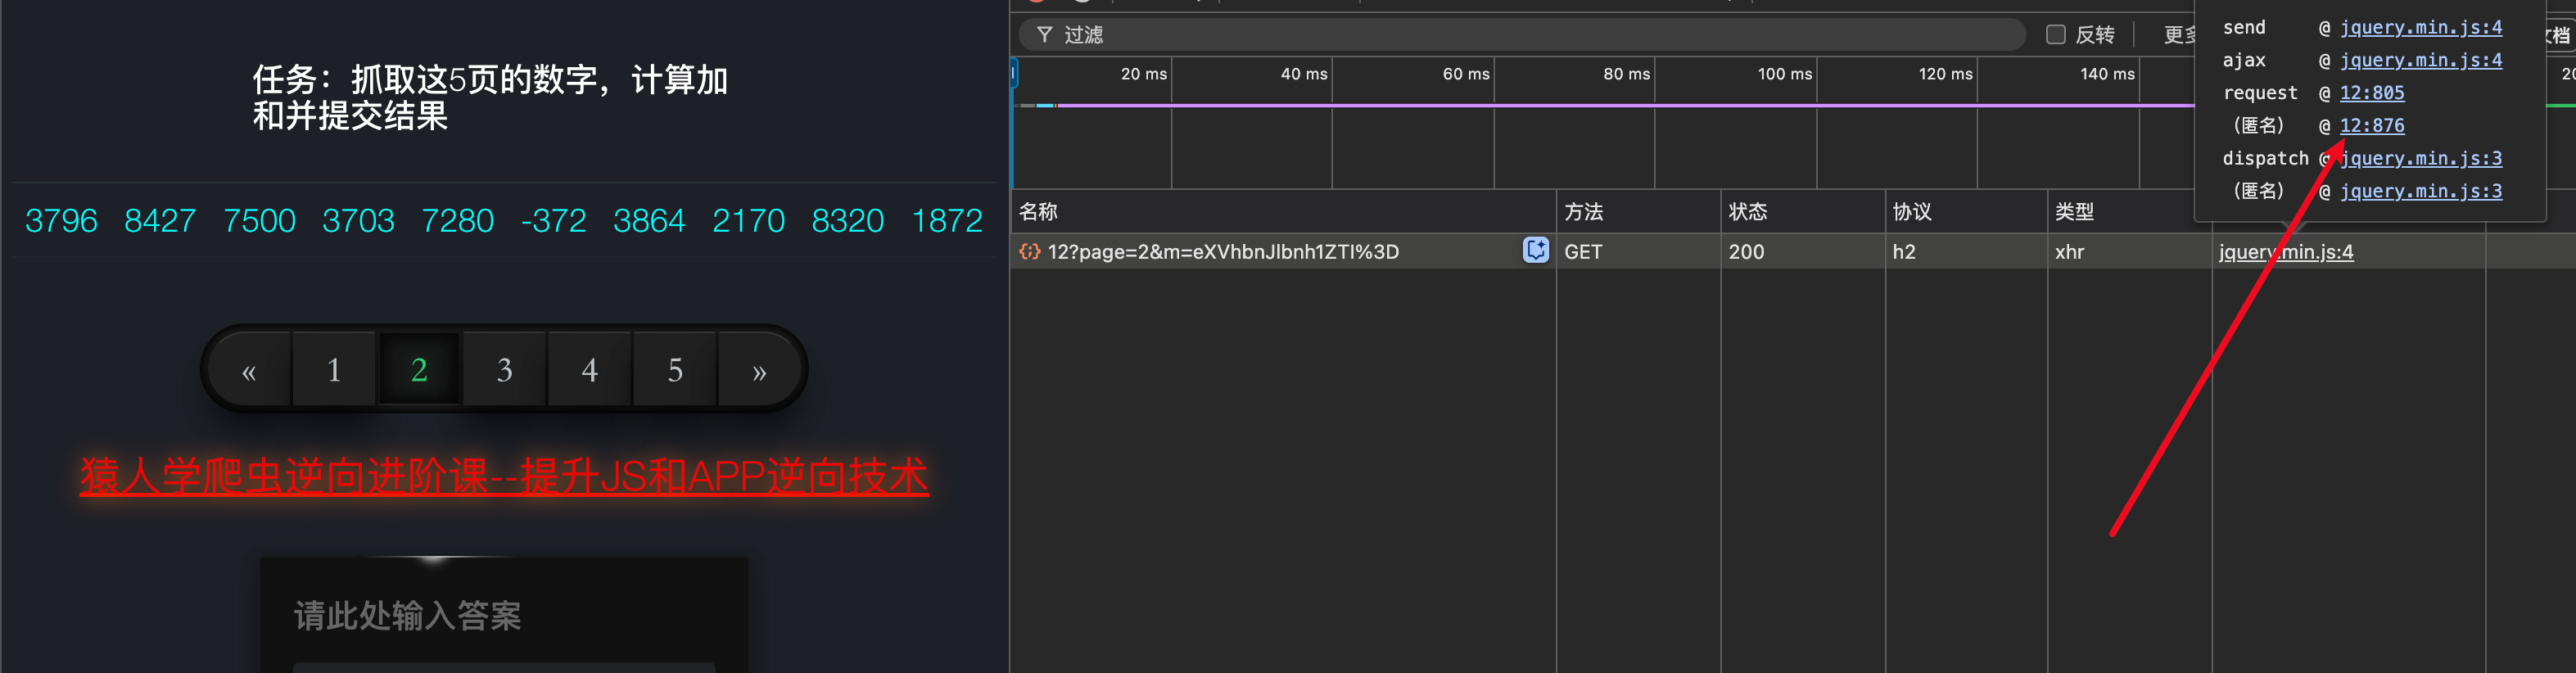Click the 80 ms timeline marker

(x=1626, y=74)
